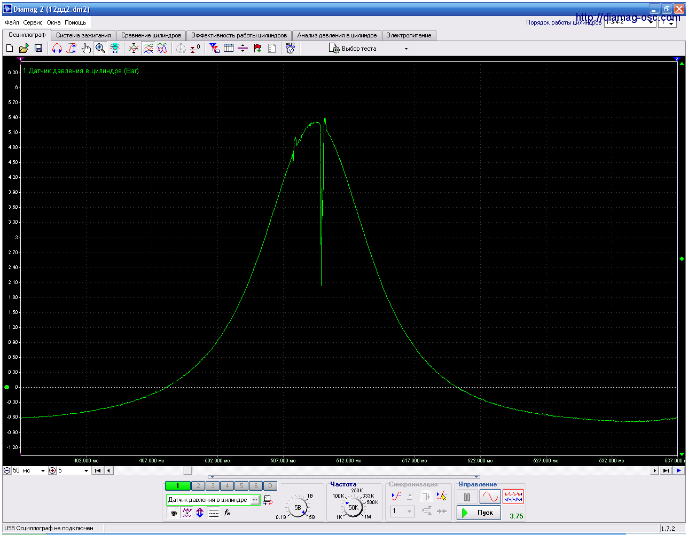The image size is (688, 535).
Task: Save the recording with the floppy icon
Action: tap(38, 49)
